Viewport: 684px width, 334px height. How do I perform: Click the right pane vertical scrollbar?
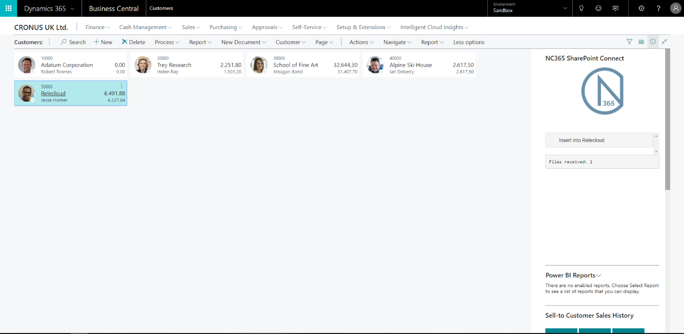click(668, 118)
